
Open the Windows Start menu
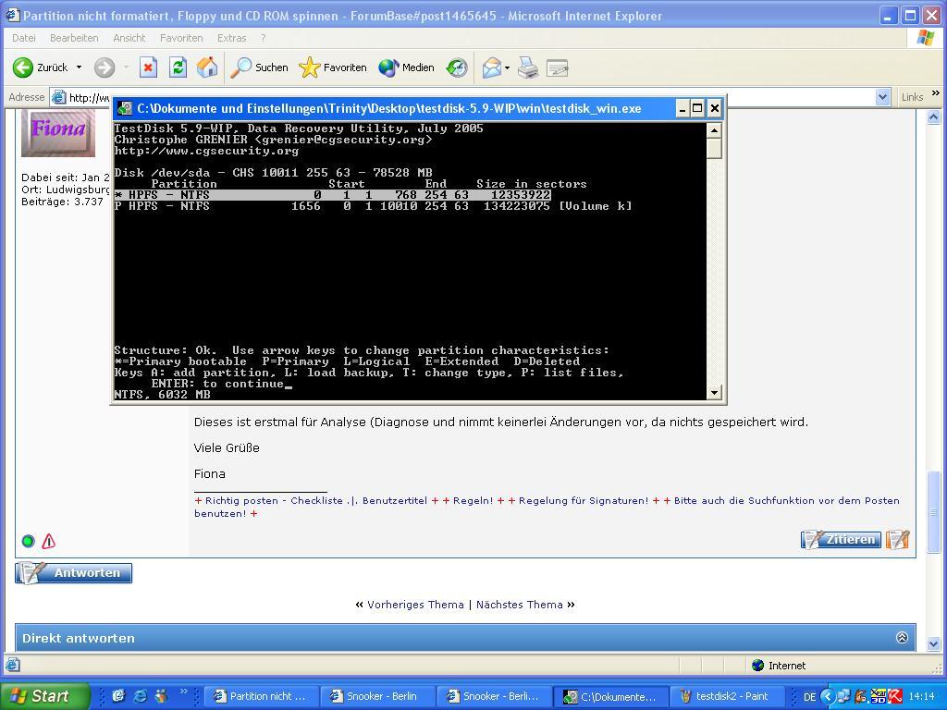(x=44, y=696)
